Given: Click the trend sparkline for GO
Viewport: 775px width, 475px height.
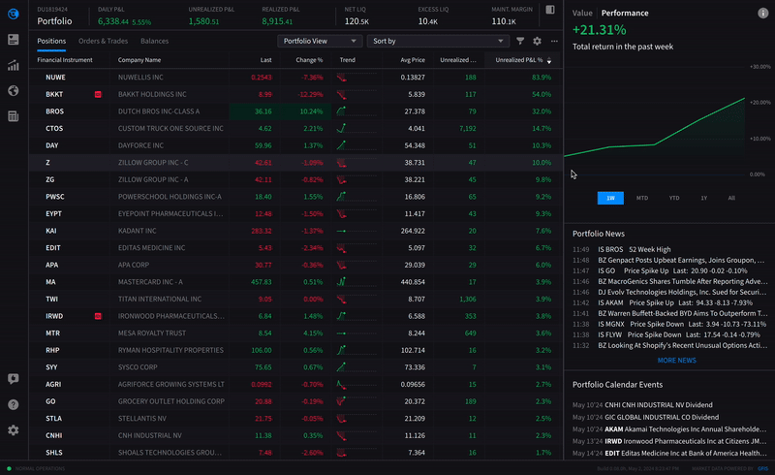Looking at the screenshot, I should (x=342, y=401).
